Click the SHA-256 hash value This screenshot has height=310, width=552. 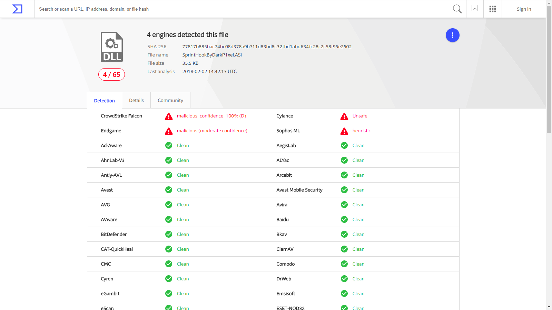(x=267, y=46)
